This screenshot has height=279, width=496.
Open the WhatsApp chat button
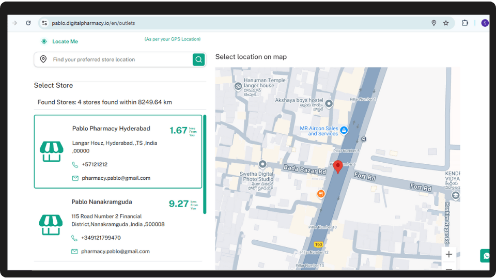coord(486,256)
